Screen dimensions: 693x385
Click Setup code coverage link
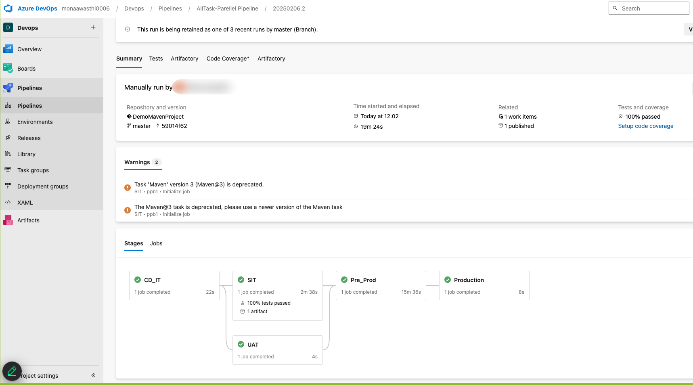[646, 126]
